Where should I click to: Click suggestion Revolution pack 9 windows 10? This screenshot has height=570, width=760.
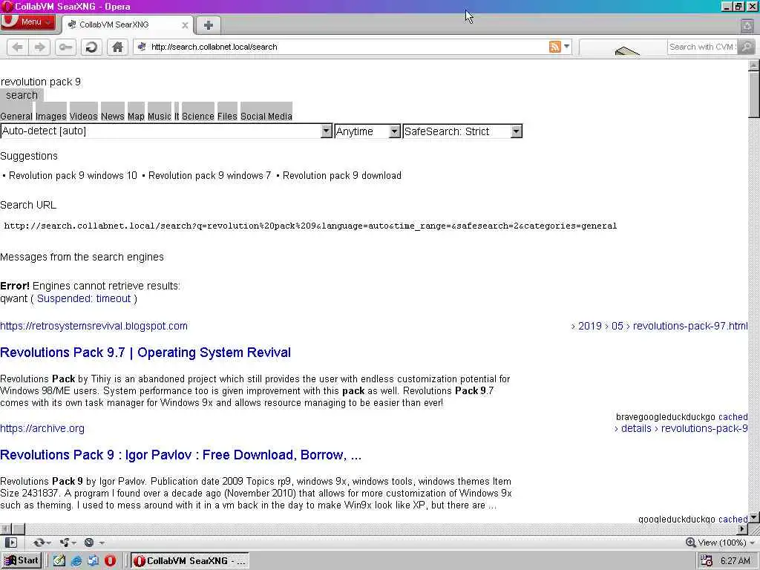pyautogui.click(x=73, y=175)
